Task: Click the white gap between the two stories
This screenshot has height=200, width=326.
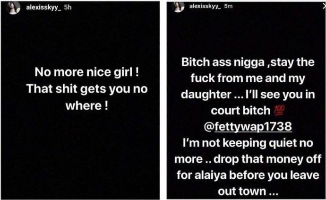Action: pos(163,100)
